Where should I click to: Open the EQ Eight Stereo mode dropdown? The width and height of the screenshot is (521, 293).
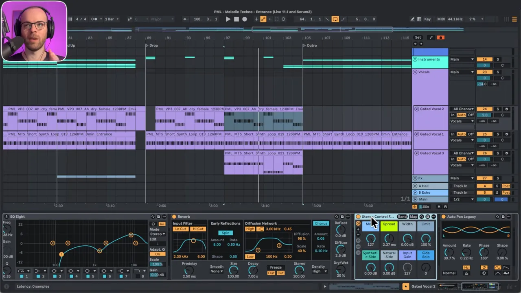(x=158, y=234)
